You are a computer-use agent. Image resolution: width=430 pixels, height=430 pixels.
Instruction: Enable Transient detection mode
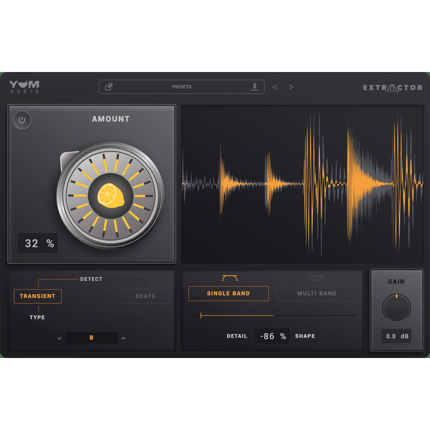click(x=38, y=296)
